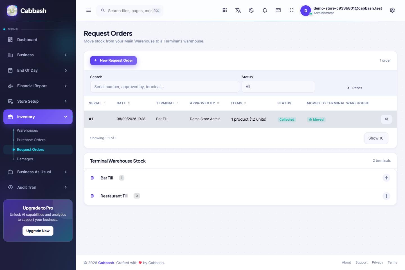Click the Reset filters button

pos(354,88)
